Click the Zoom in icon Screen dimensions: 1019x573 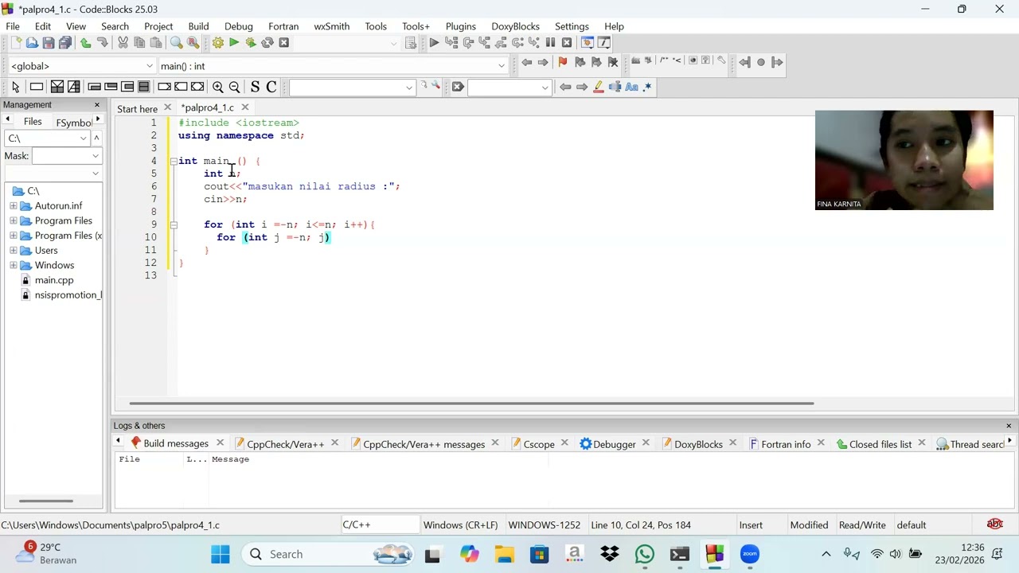point(217,87)
